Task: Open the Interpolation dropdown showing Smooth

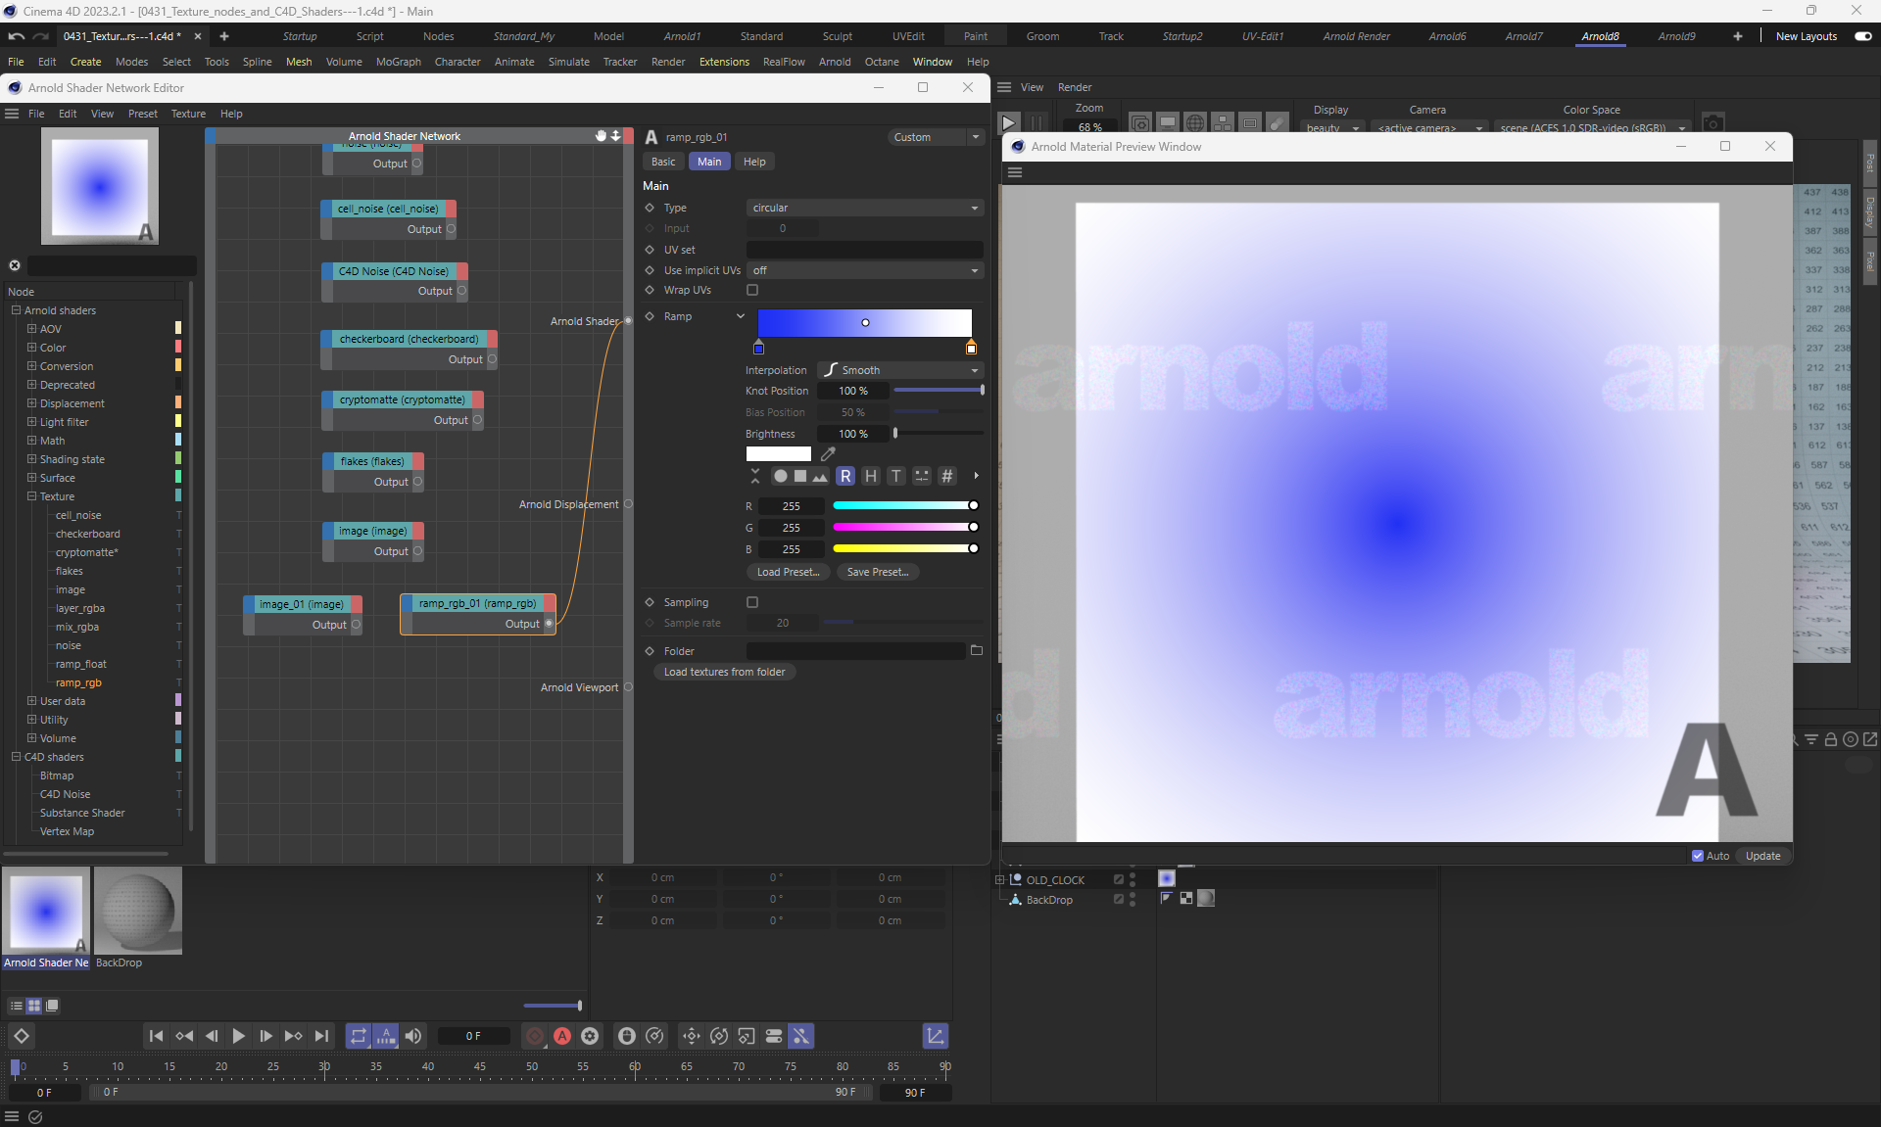Action: coord(899,371)
